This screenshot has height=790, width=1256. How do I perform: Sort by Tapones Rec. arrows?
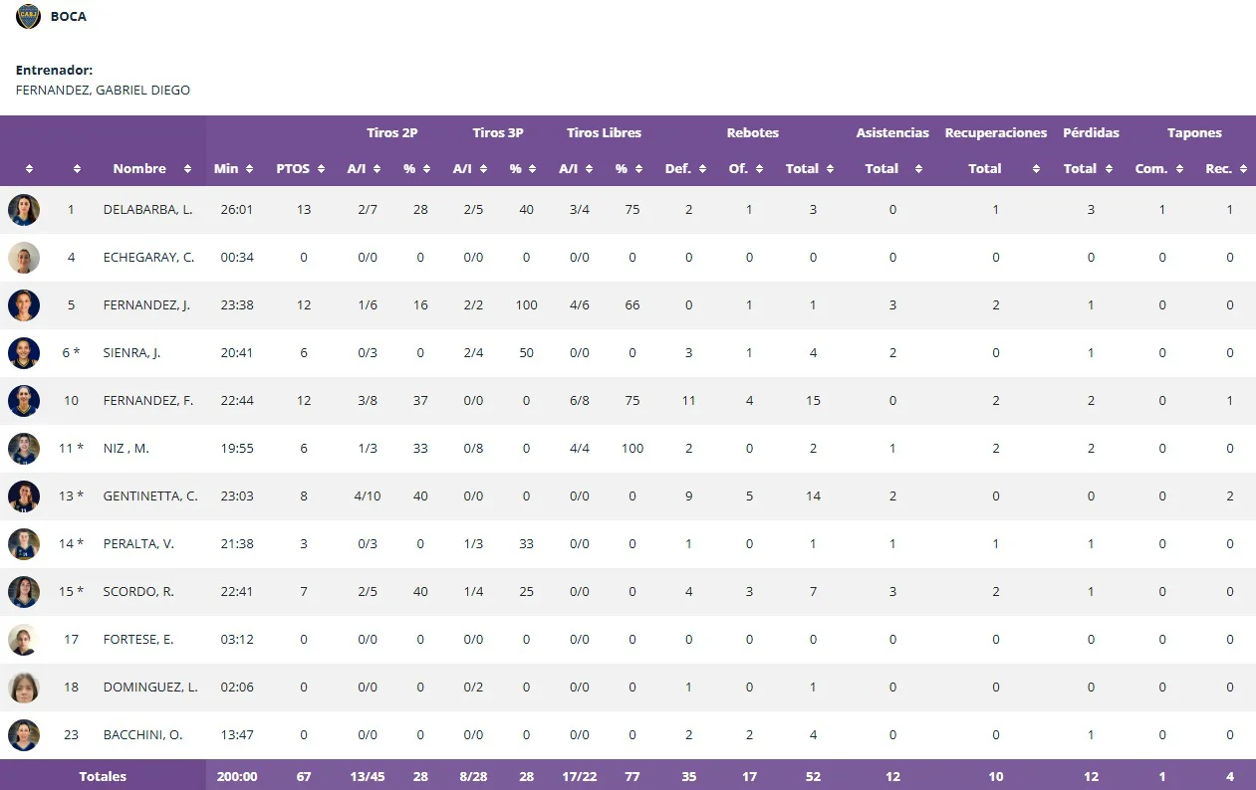click(x=1244, y=169)
